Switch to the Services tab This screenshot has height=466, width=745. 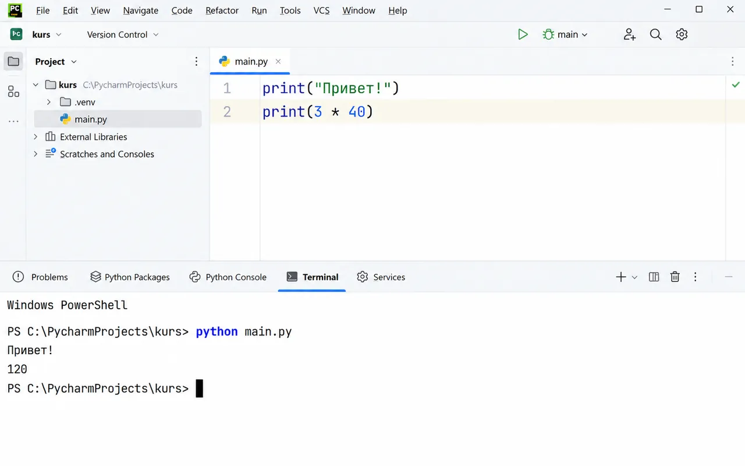tap(381, 277)
